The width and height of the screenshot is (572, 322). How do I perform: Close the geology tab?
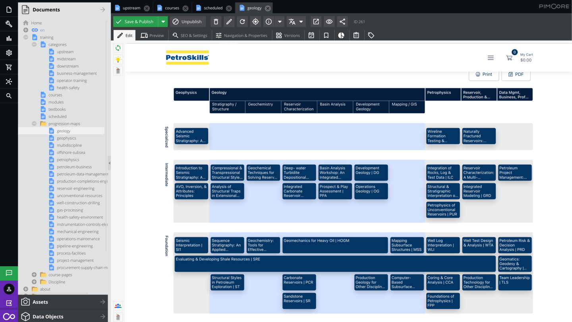pyautogui.click(x=268, y=8)
